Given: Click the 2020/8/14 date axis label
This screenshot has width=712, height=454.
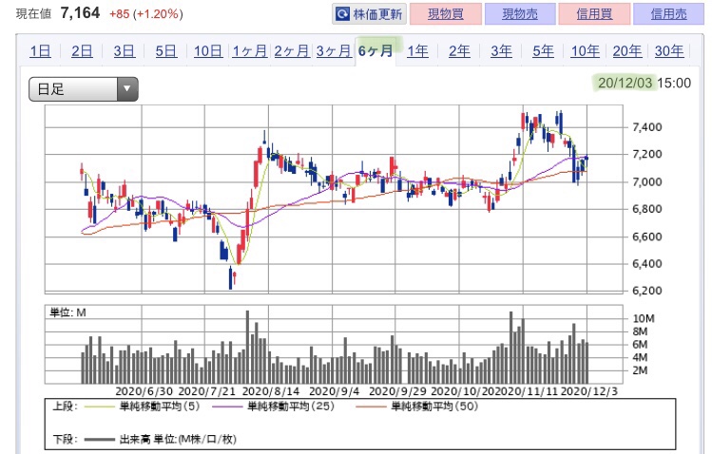Looking at the screenshot, I should click(x=271, y=391).
